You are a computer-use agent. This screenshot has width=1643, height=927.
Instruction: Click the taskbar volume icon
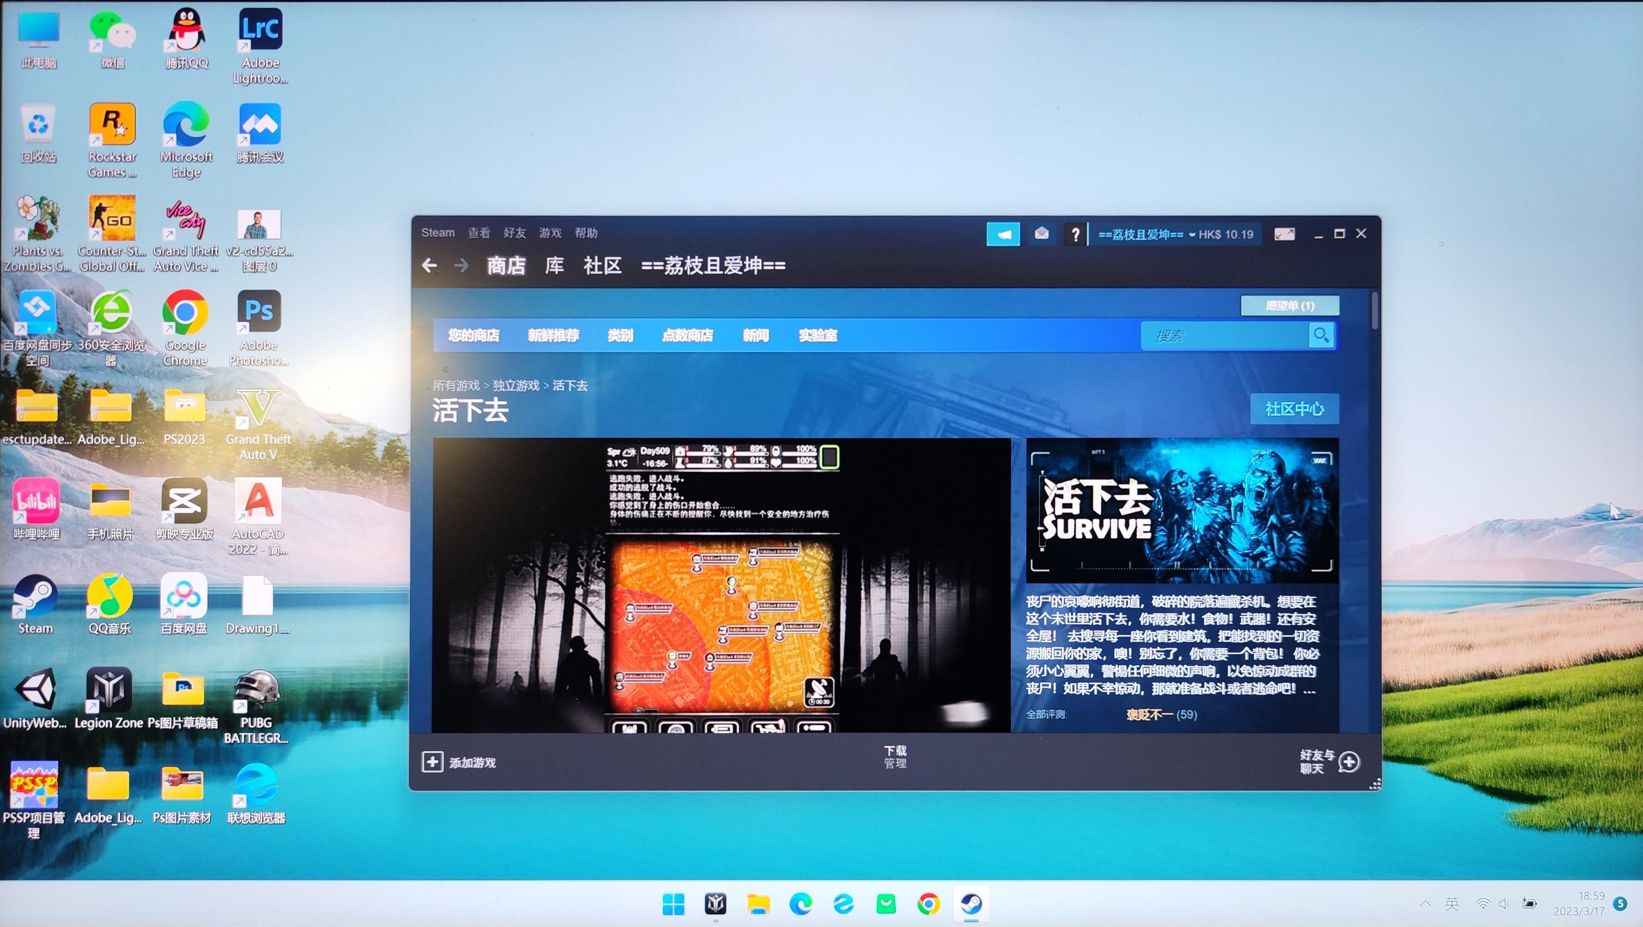1504,903
